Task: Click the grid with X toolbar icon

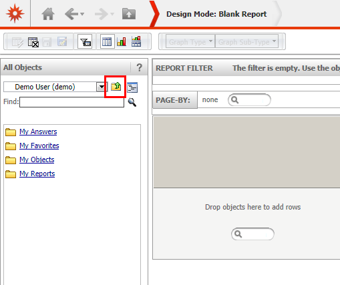Action: [x=33, y=42]
